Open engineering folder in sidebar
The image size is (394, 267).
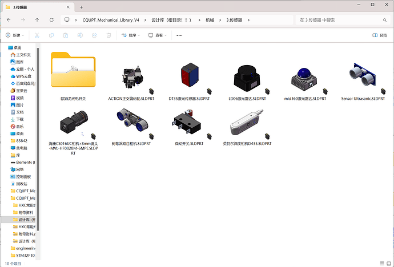[23, 248]
